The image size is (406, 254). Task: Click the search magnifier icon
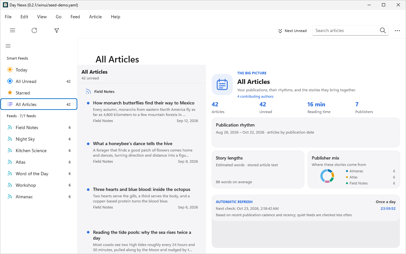[383, 30]
